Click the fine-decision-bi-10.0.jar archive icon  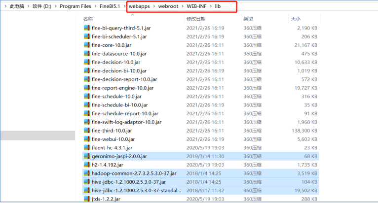[87, 70]
